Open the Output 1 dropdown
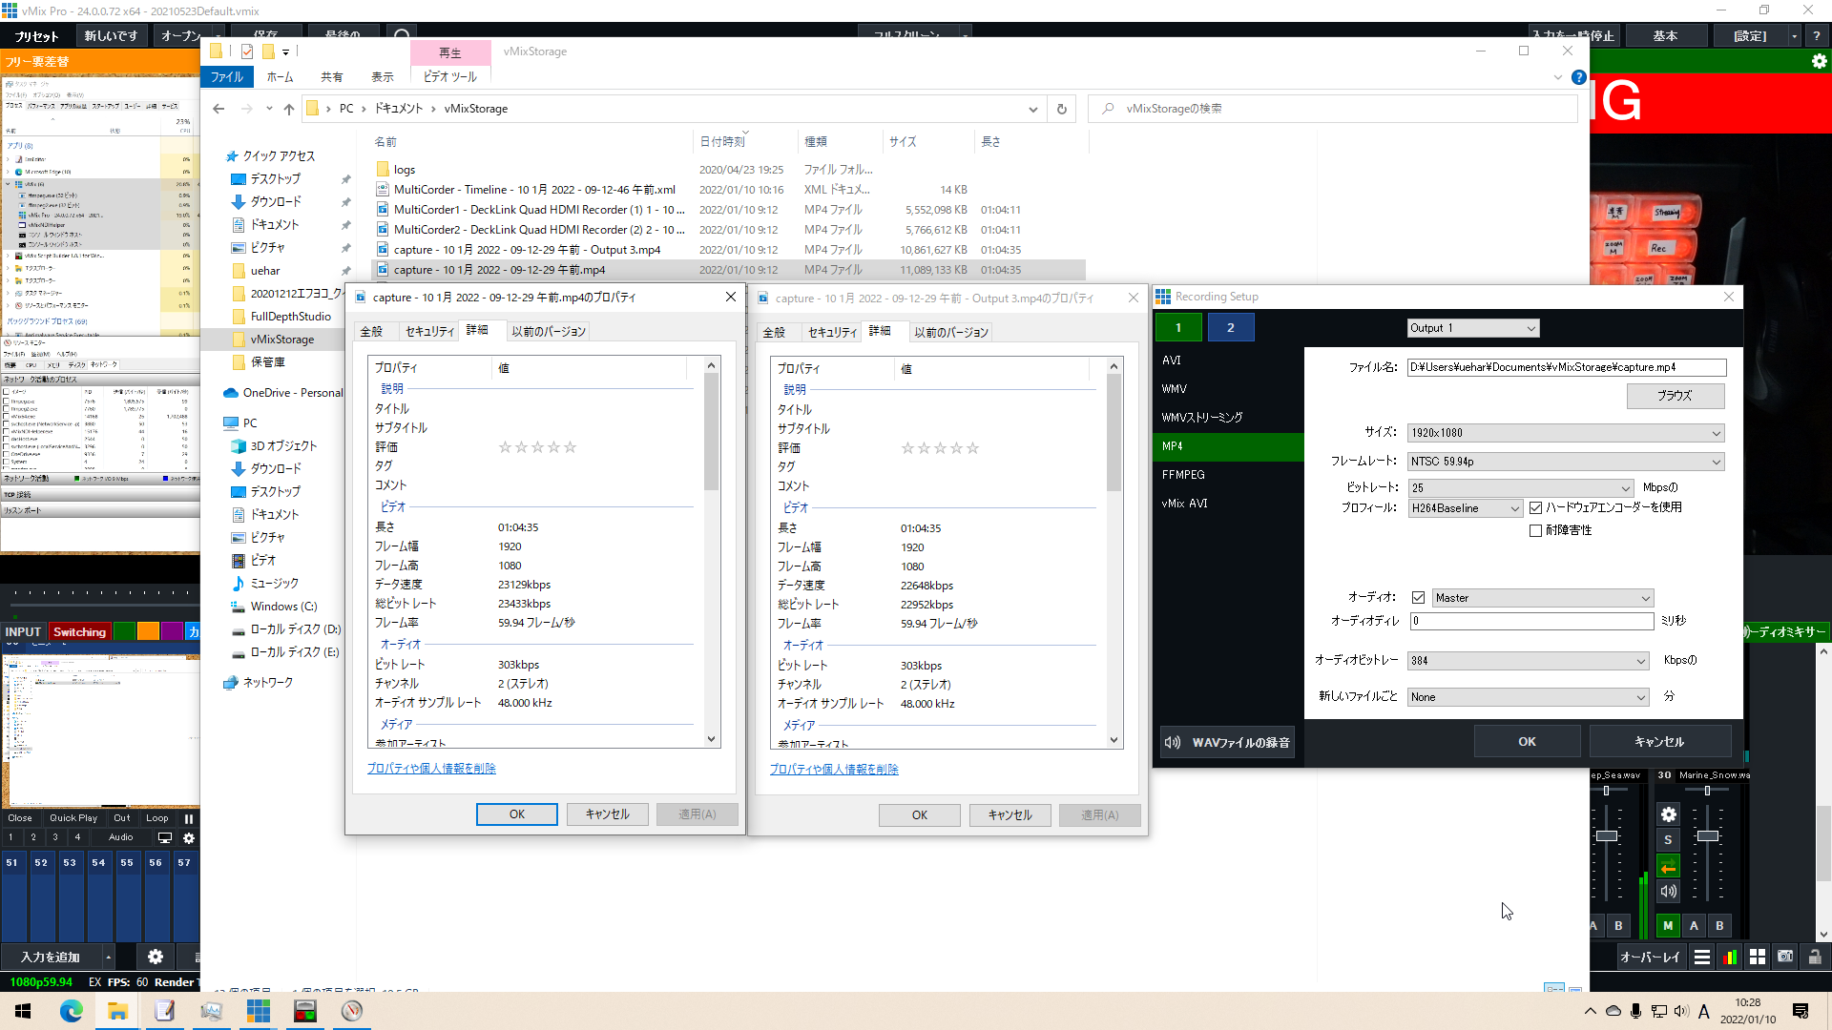This screenshot has height=1030, width=1832. (1472, 328)
